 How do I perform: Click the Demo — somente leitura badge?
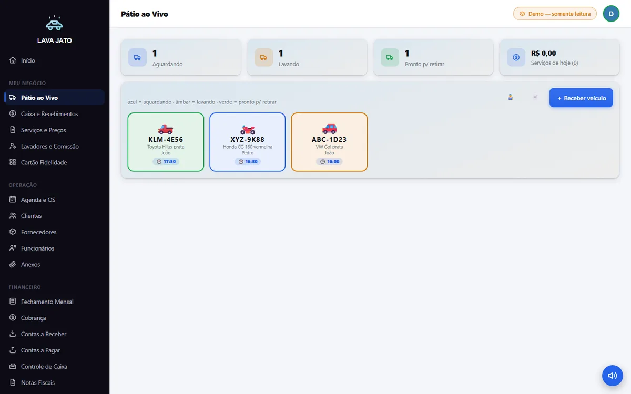coord(555,14)
